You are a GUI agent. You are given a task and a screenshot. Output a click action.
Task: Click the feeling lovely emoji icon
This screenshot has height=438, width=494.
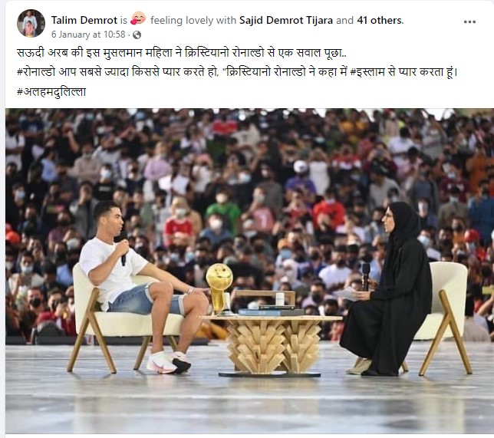(138, 18)
